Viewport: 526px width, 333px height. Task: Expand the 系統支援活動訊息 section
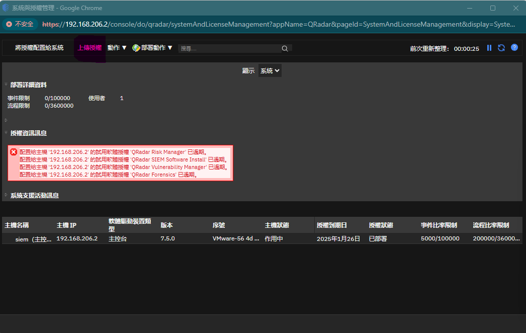pyautogui.click(x=6, y=195)
